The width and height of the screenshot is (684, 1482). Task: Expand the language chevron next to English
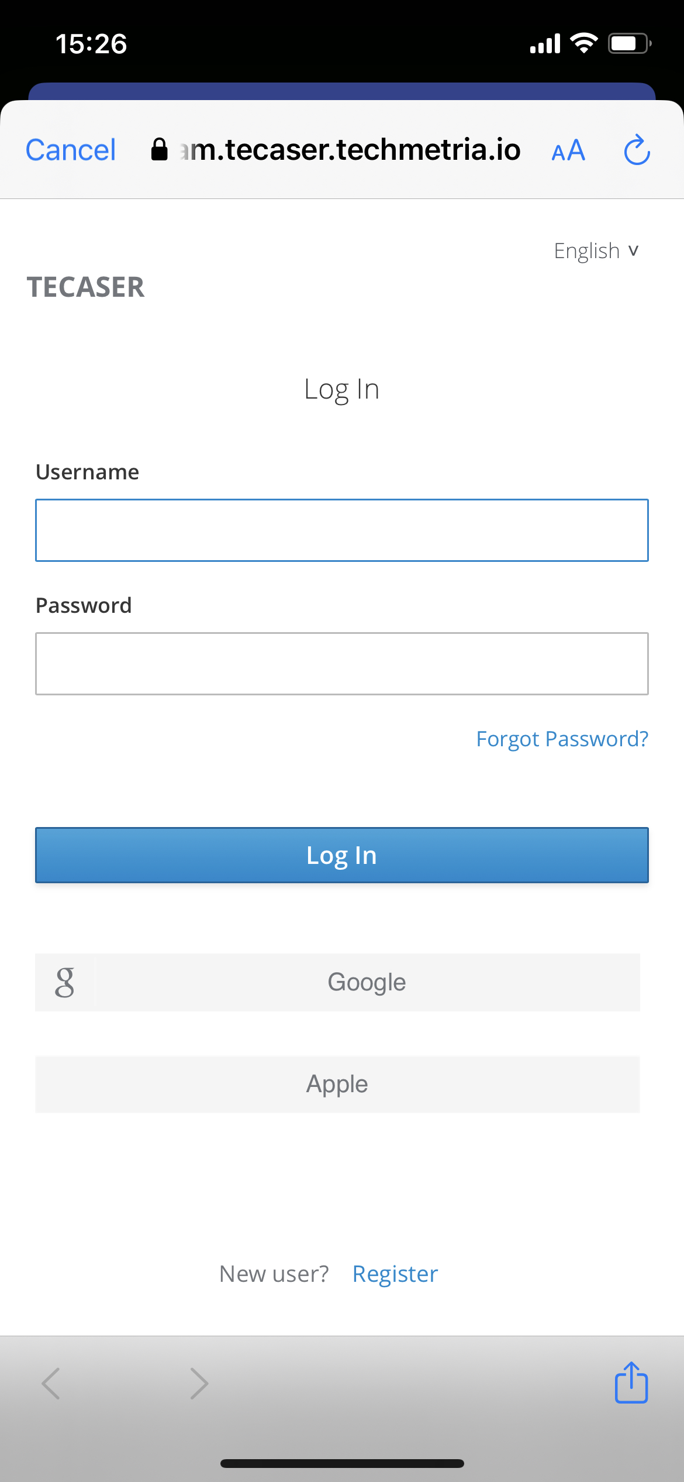pyautogui.click(x=634, y=252)
